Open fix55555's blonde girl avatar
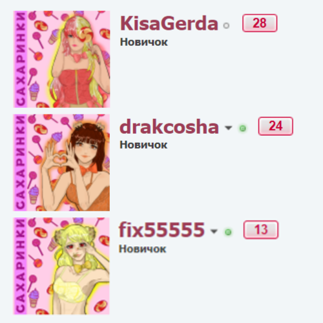 (x=61, y=266)
